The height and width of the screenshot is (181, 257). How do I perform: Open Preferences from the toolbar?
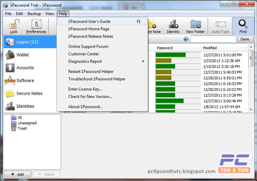point(36,24)
